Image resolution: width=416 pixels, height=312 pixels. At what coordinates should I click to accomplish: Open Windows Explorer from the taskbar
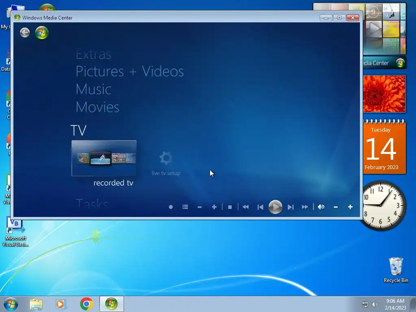click(36, 304)
